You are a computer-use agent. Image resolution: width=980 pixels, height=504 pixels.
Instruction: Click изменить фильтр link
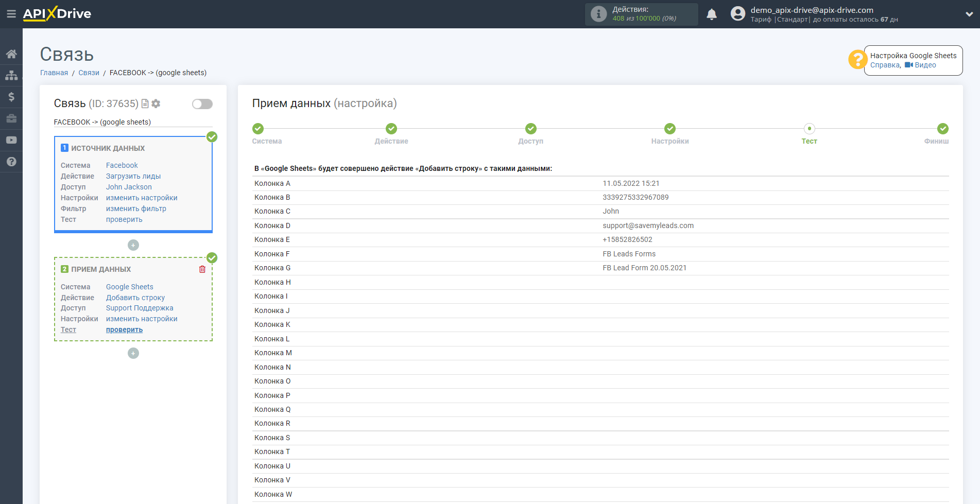(136, 208)
